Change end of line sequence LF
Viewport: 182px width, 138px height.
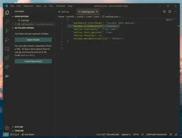pyautogui.click(x=142, y=135)
